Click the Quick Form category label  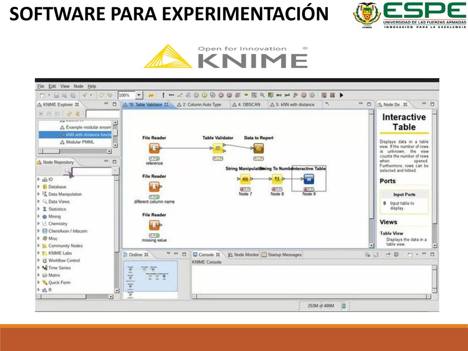click(59, 282)
